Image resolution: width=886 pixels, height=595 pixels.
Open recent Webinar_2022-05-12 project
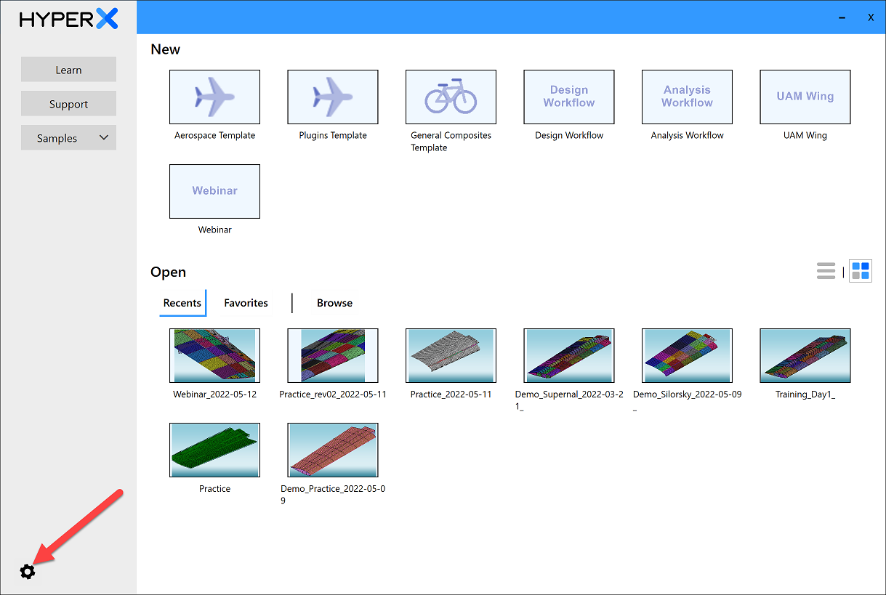tap(214, 355)
